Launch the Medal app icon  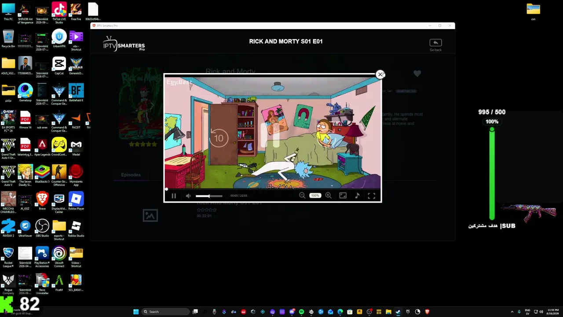(x=76, y=147)
